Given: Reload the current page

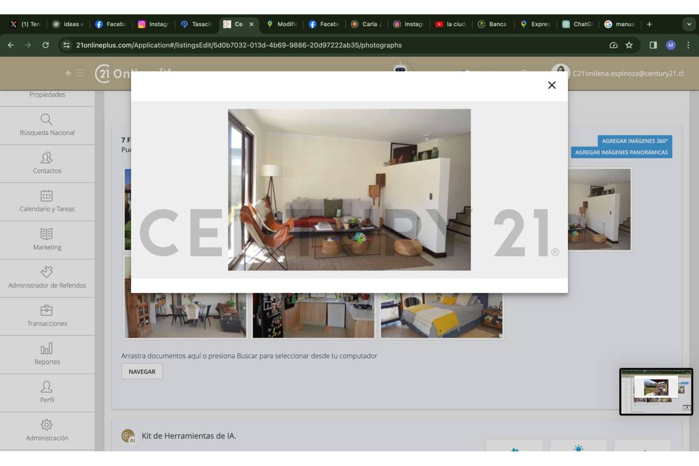Looking at the screenshot, I should pos(45,45).
